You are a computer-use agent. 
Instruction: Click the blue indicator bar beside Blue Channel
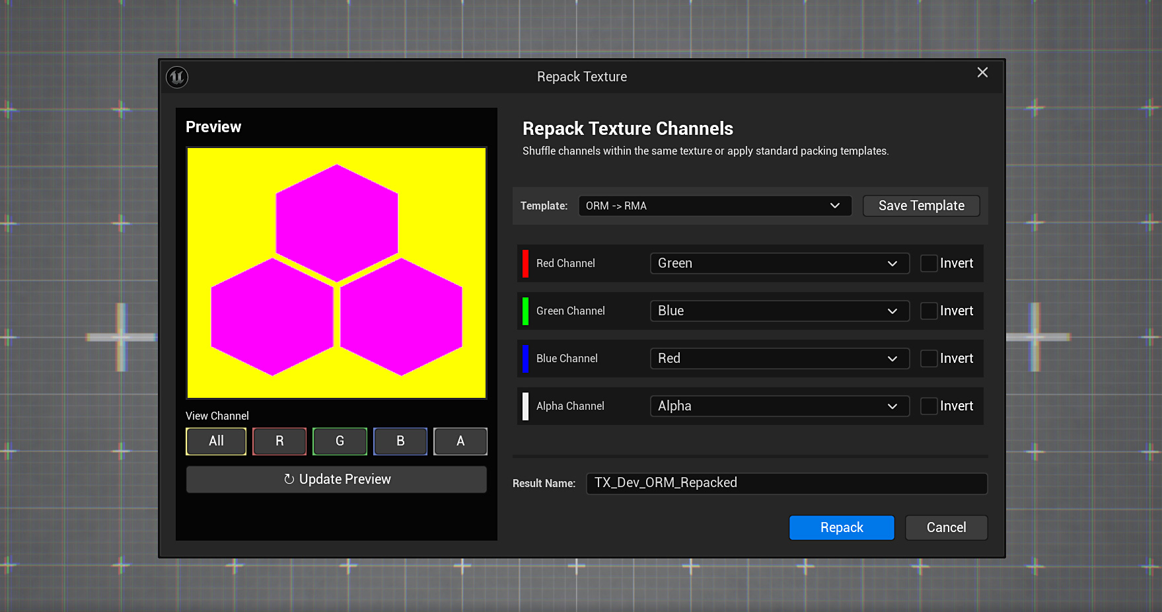(525, 358)
